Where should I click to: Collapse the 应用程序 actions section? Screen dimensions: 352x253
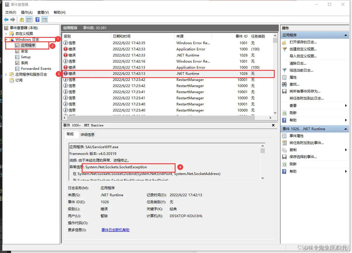[346, 35]
